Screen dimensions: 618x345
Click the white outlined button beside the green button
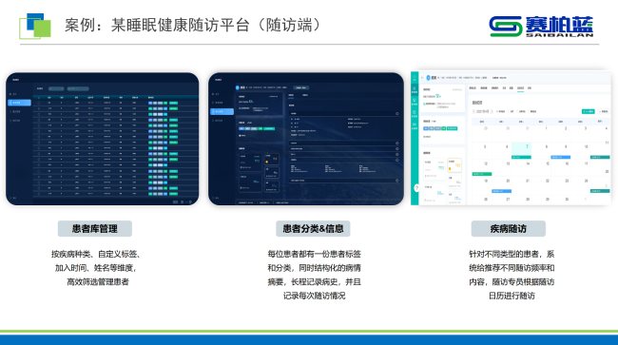(604, 111)
